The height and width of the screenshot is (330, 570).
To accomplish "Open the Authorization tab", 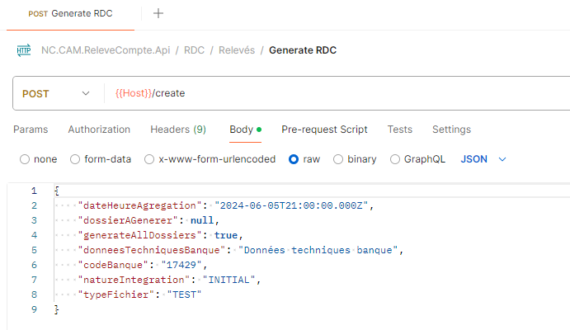I will tap(99, 130).
